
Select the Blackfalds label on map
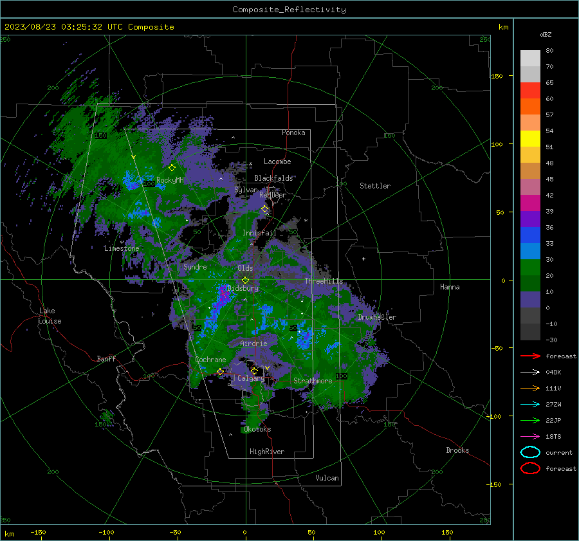273,178
